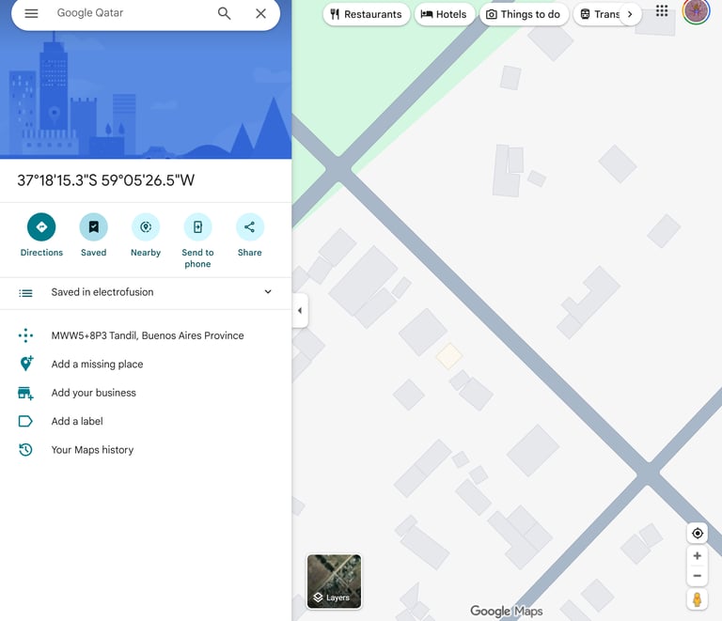Show more category chips with arrow
Screen dimensions: 722x621
click(630, 14)
